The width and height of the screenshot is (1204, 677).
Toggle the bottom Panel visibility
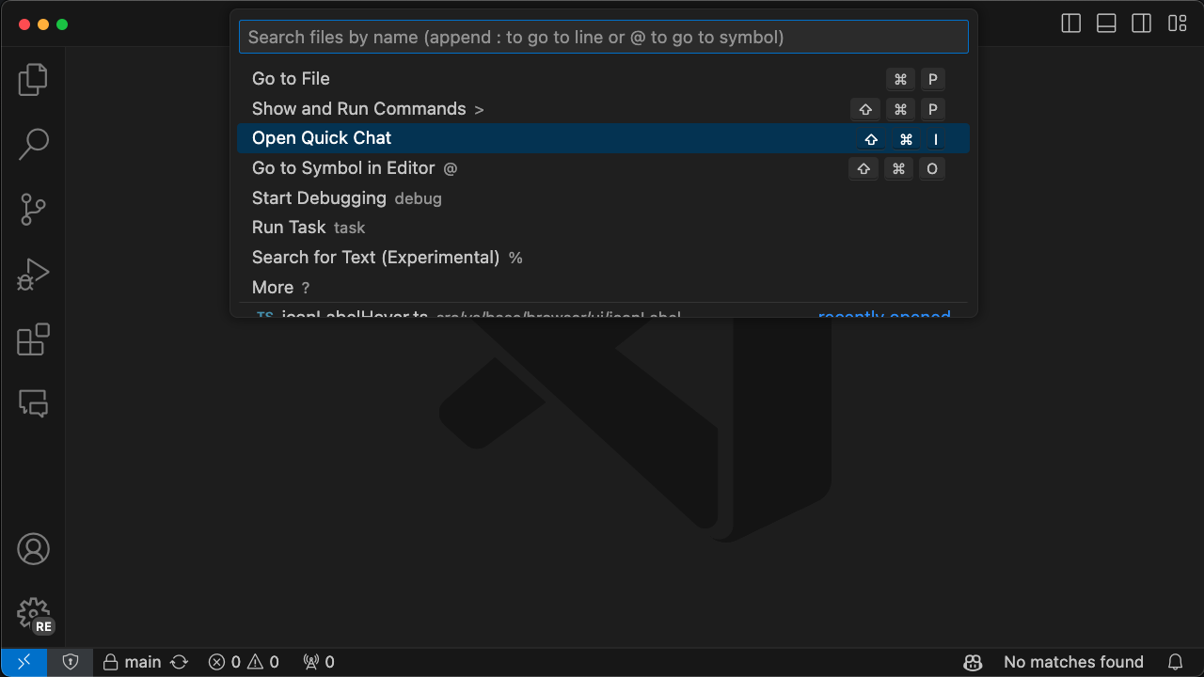click(1106, 24)
